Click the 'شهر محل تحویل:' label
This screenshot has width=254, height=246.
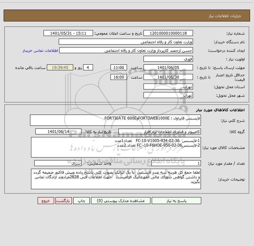point(230,95)
